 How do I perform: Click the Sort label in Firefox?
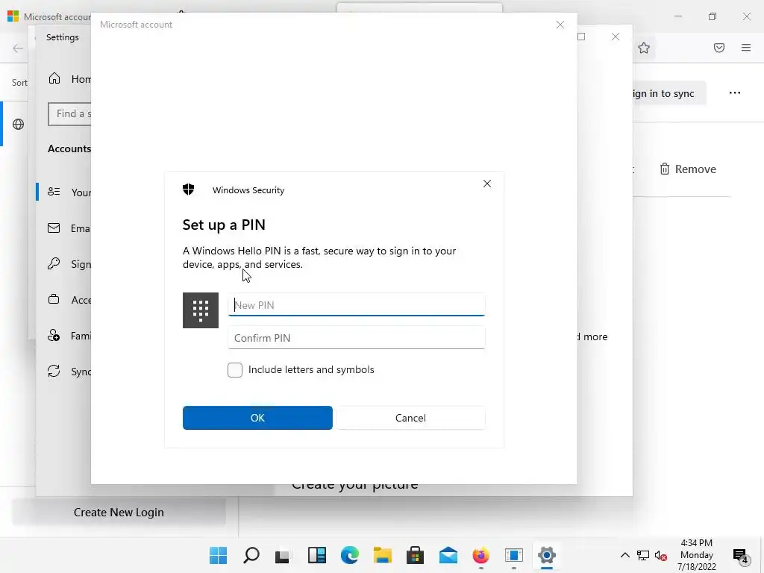(19, 82)
